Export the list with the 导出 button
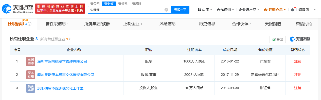321x100 pixels. [278, 40]
